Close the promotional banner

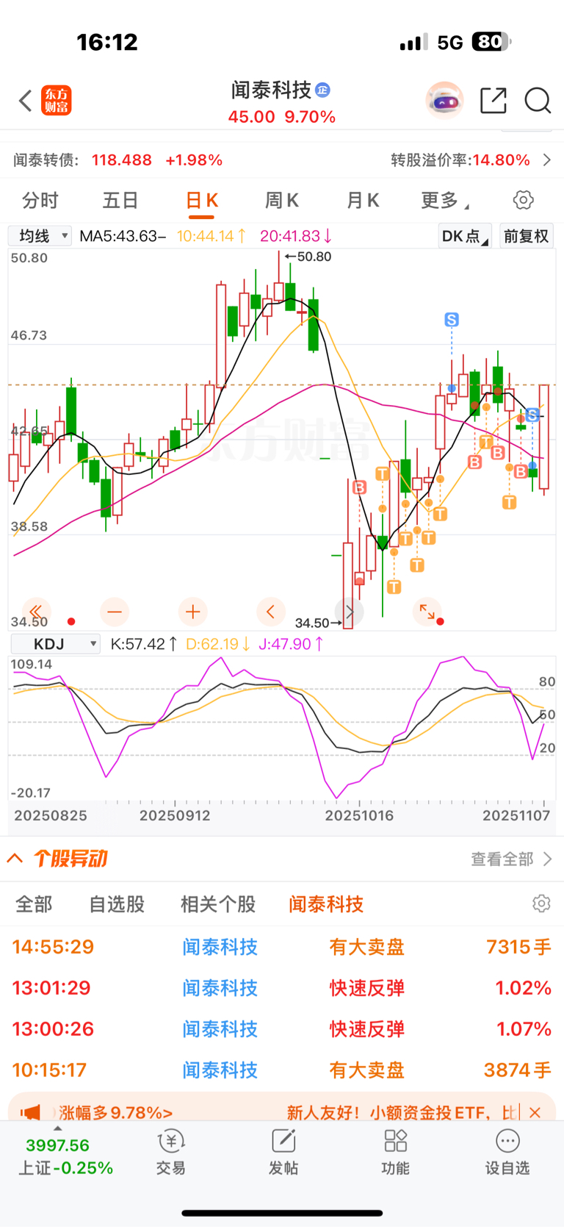coord(535,1112)
